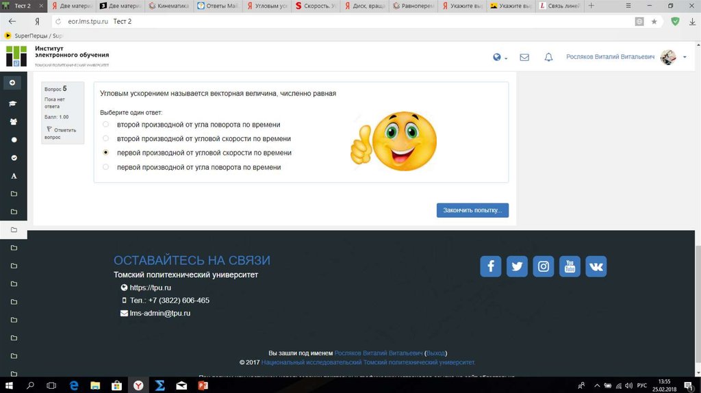Click user name 'Росляков Виталий Витальевич' in header
Image resolution: width=701 pixels, height=393 pixels.
click(x=610, y=58)
